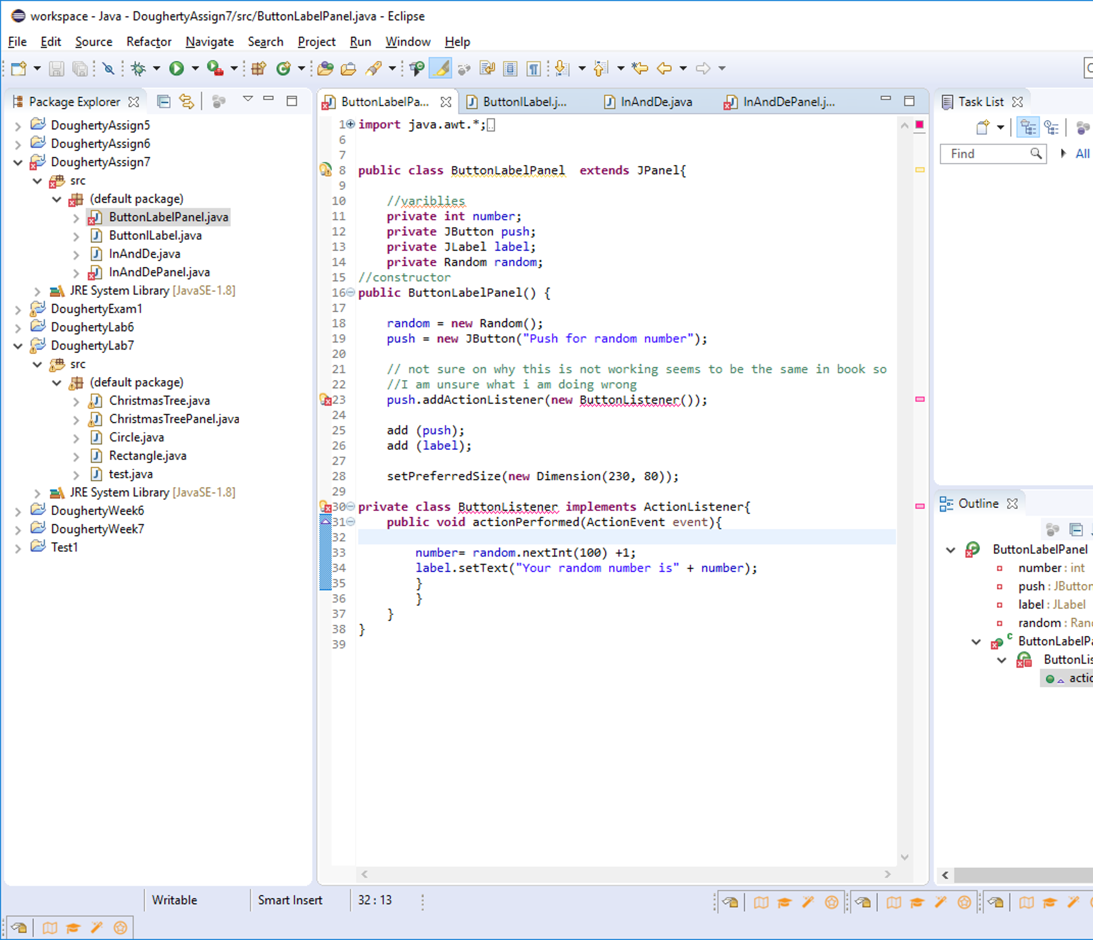1093x940 pixels.
Task: Open the Refactor menu
Action: click(x=149, y=42)
